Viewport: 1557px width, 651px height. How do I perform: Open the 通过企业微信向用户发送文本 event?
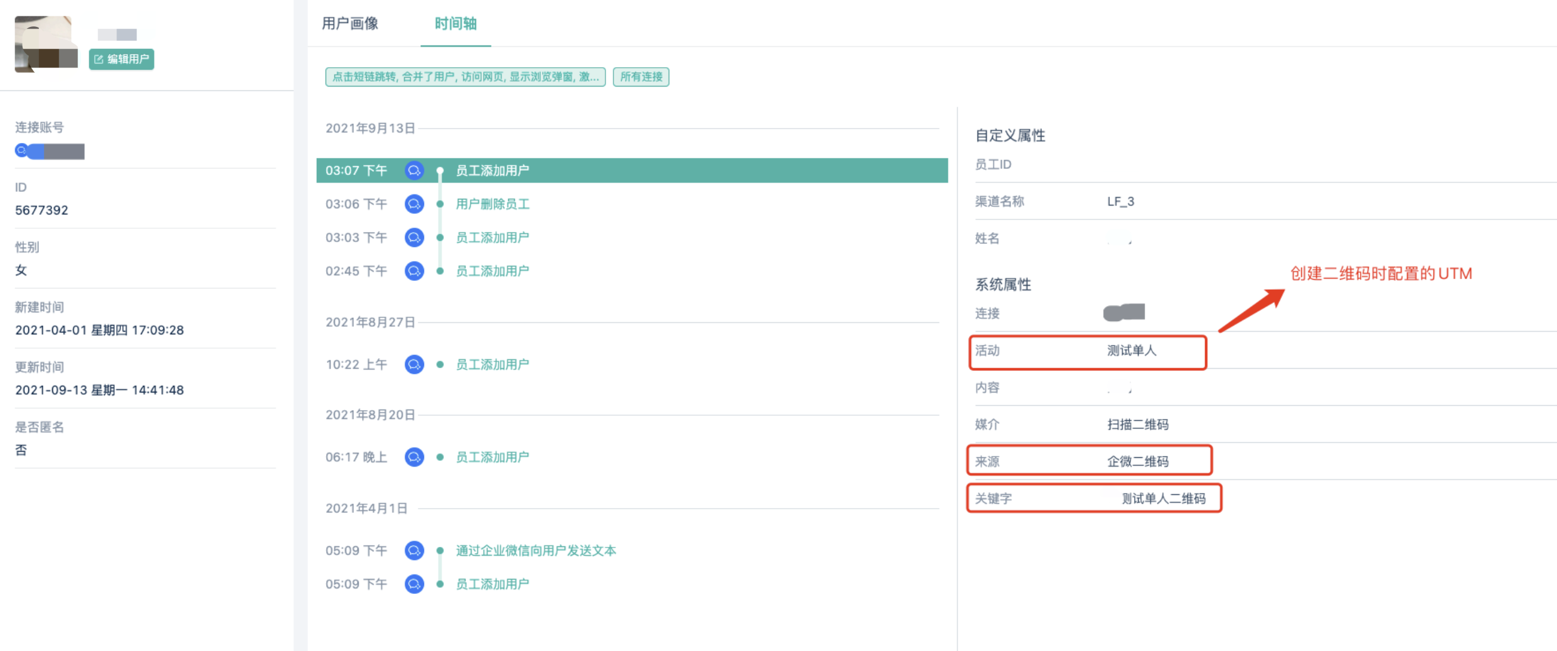pos(536,551)
